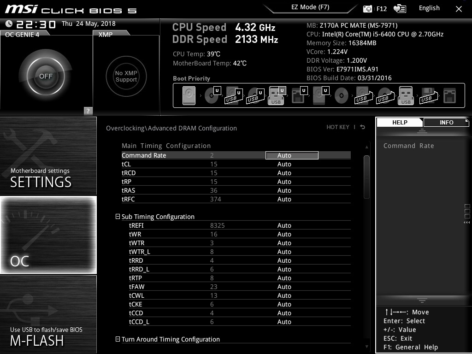Select the tCWL Auto value field
Screen dimensions: 472x354
tap(284, 295)
